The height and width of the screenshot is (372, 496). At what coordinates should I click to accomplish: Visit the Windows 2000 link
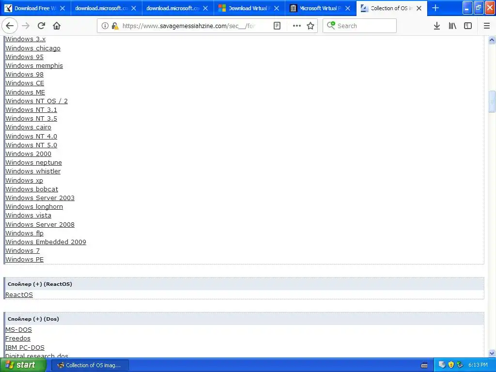tap(28, 154)
